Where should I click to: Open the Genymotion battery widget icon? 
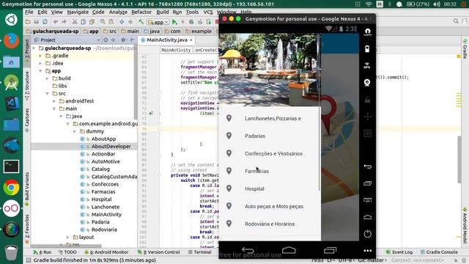click(367, 49)
